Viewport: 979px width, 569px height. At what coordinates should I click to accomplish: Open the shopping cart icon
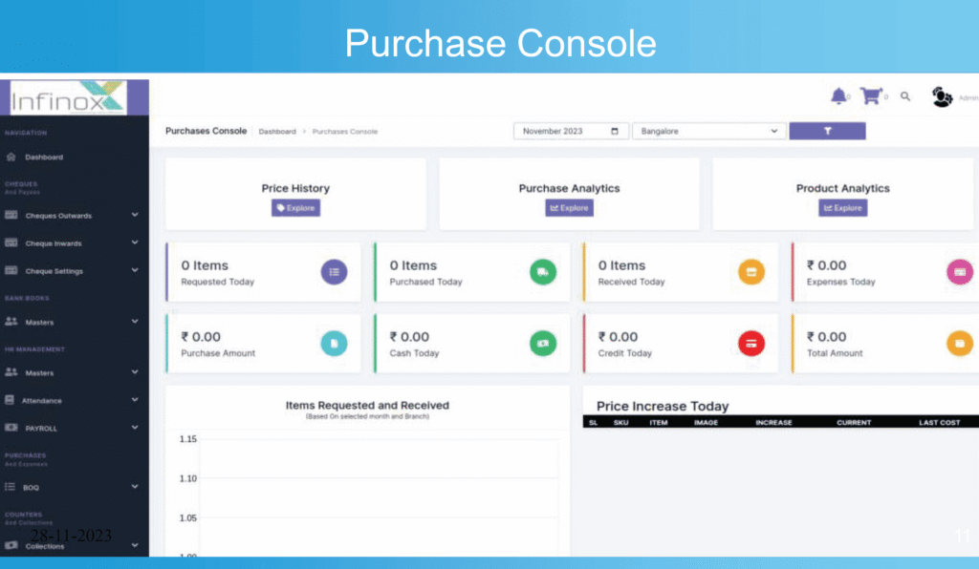pyautogui.click(x=869, y=96)
